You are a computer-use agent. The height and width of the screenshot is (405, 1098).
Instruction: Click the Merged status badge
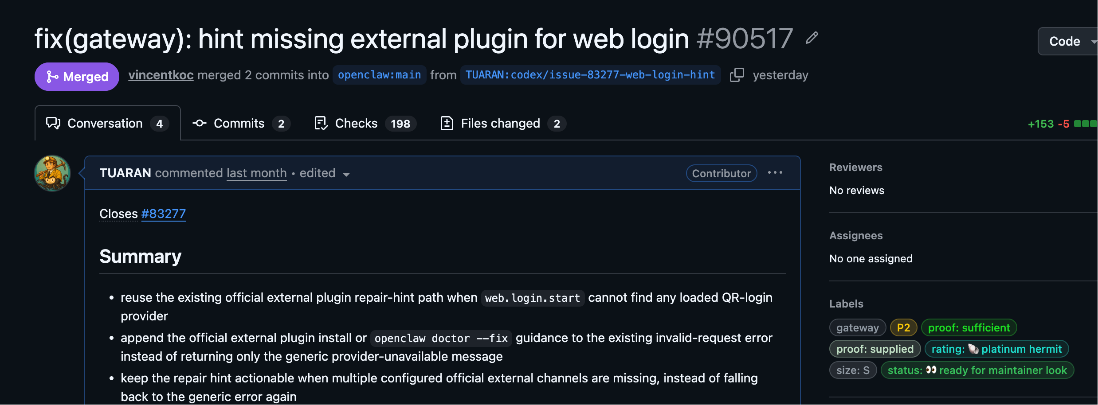click(77, 77)
